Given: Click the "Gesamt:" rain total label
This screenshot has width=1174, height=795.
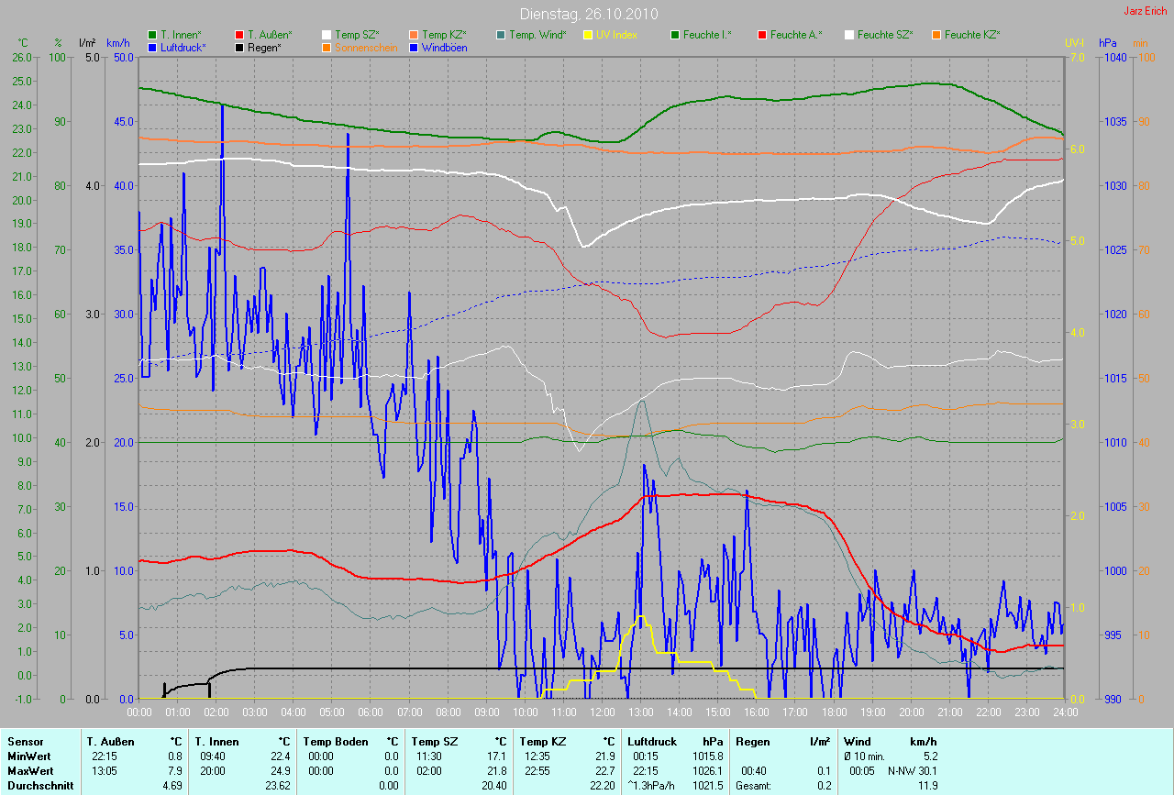Looking at the screenshot, I should pos(753,785).
